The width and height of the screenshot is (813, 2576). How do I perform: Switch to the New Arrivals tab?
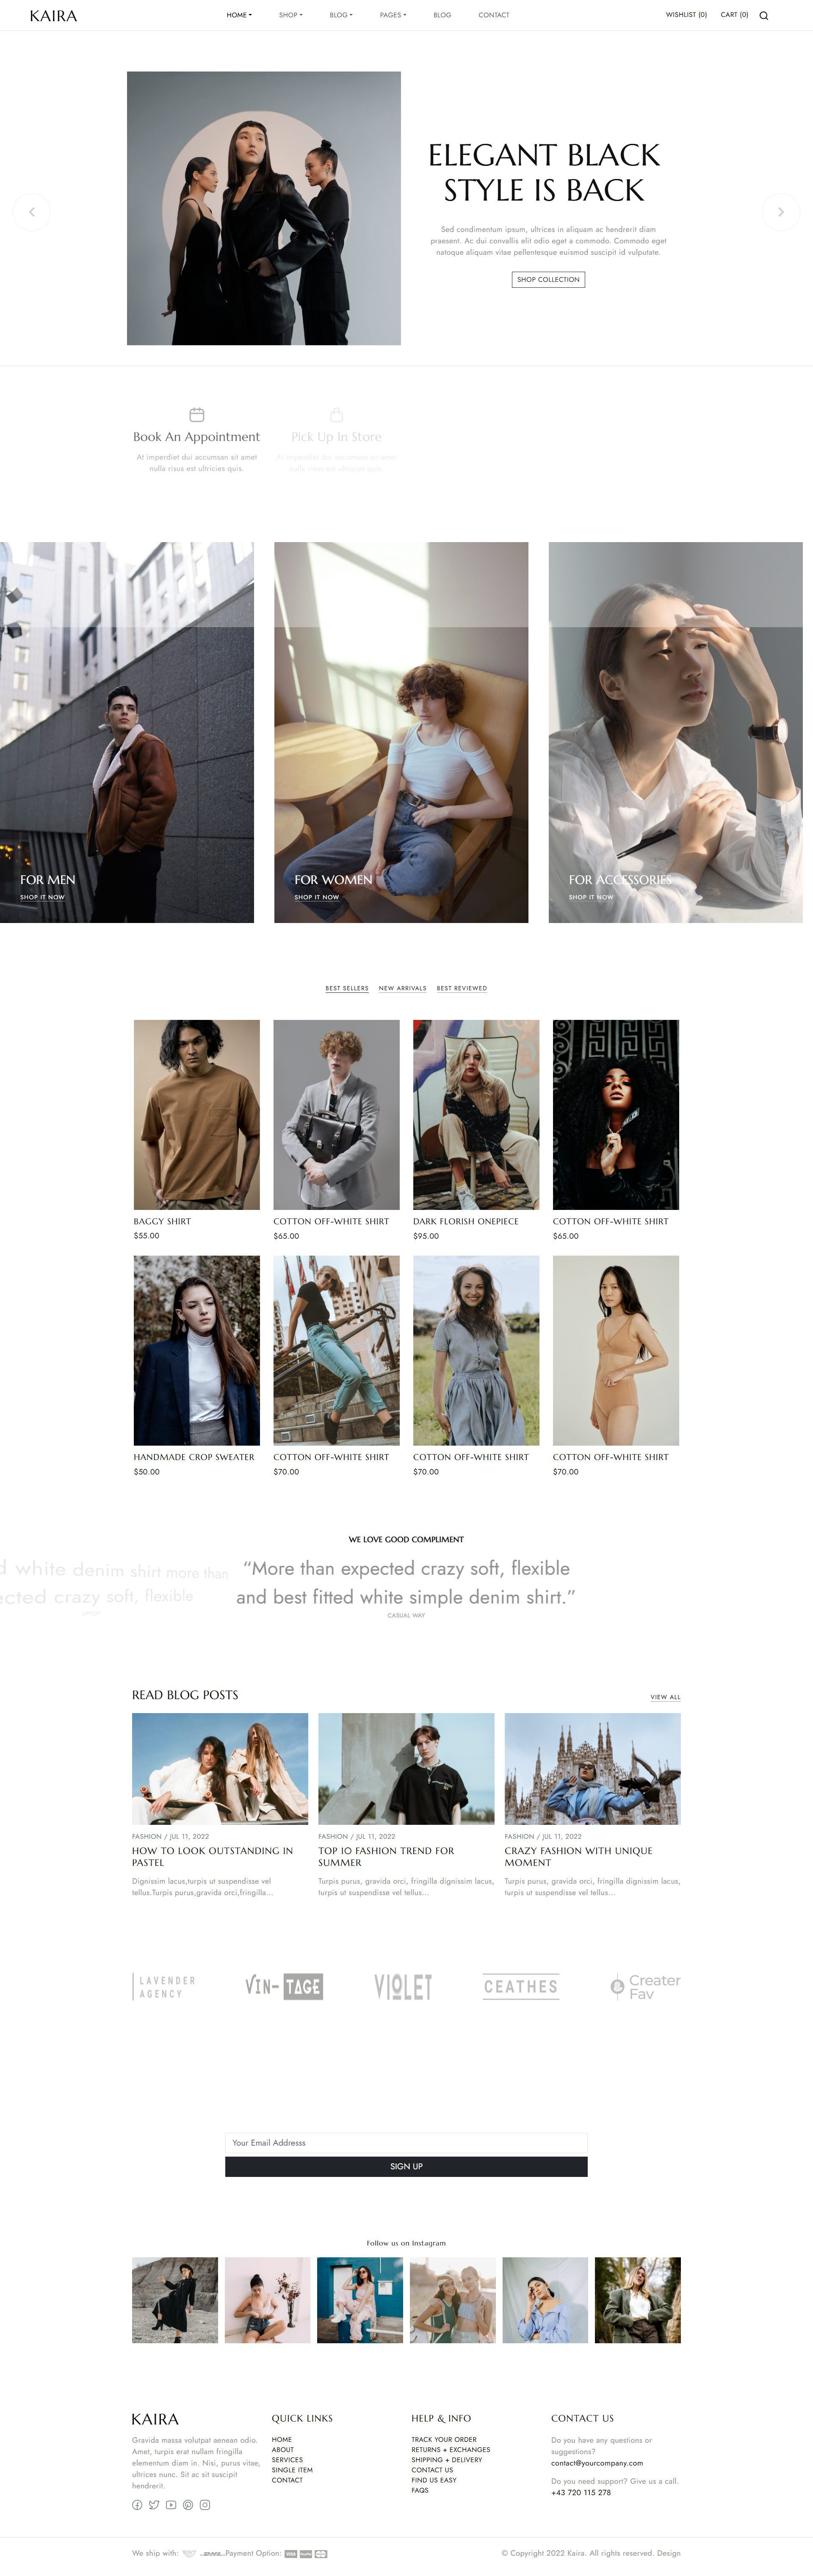click(x=402, y=988)
